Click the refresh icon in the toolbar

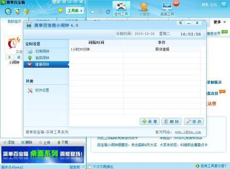coord(108,12)
